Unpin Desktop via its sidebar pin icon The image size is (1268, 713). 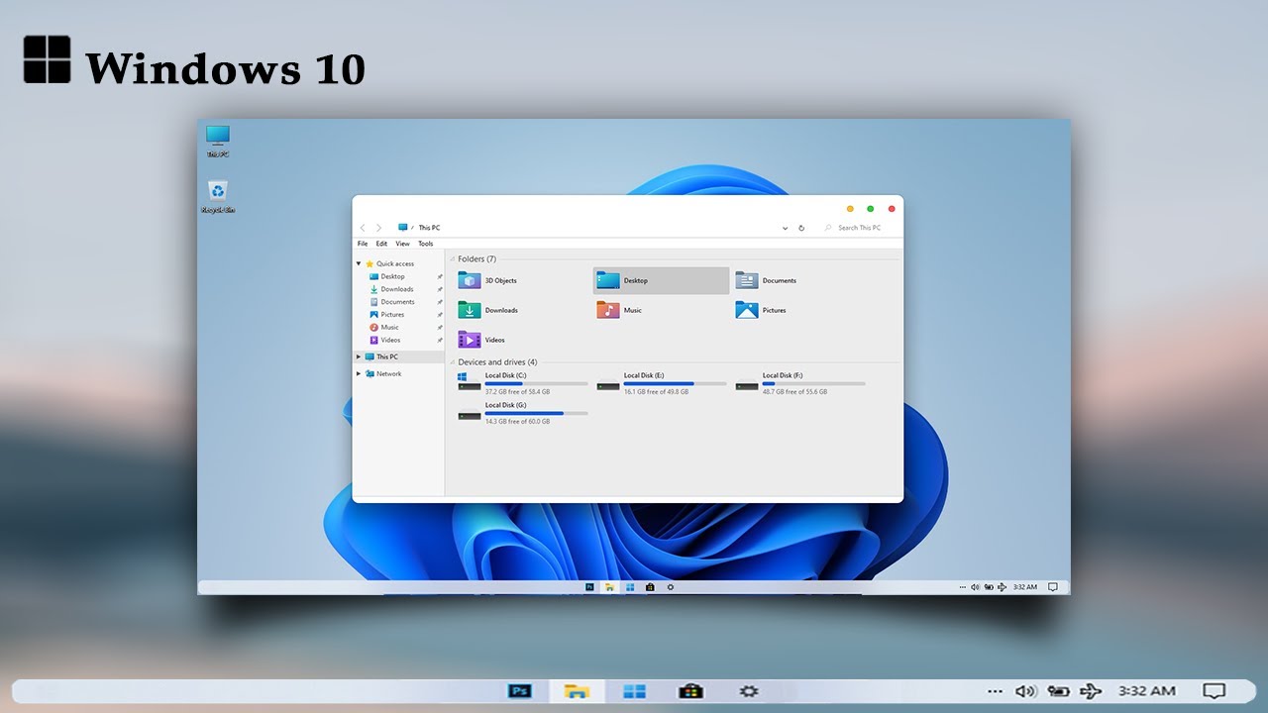tap(439, 276)
